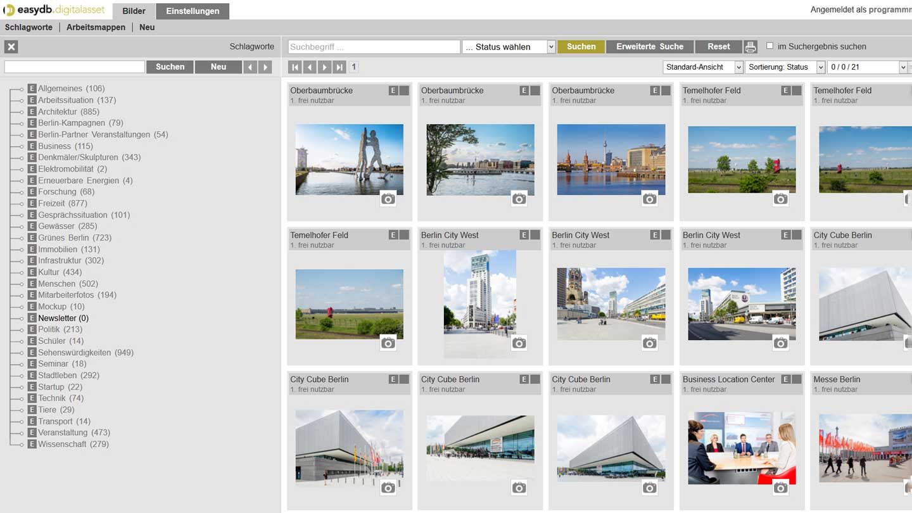The height and width of the screenshot is (513, 912).
Task: Click Neu in the top menu bar
Action: pos(147,27)
